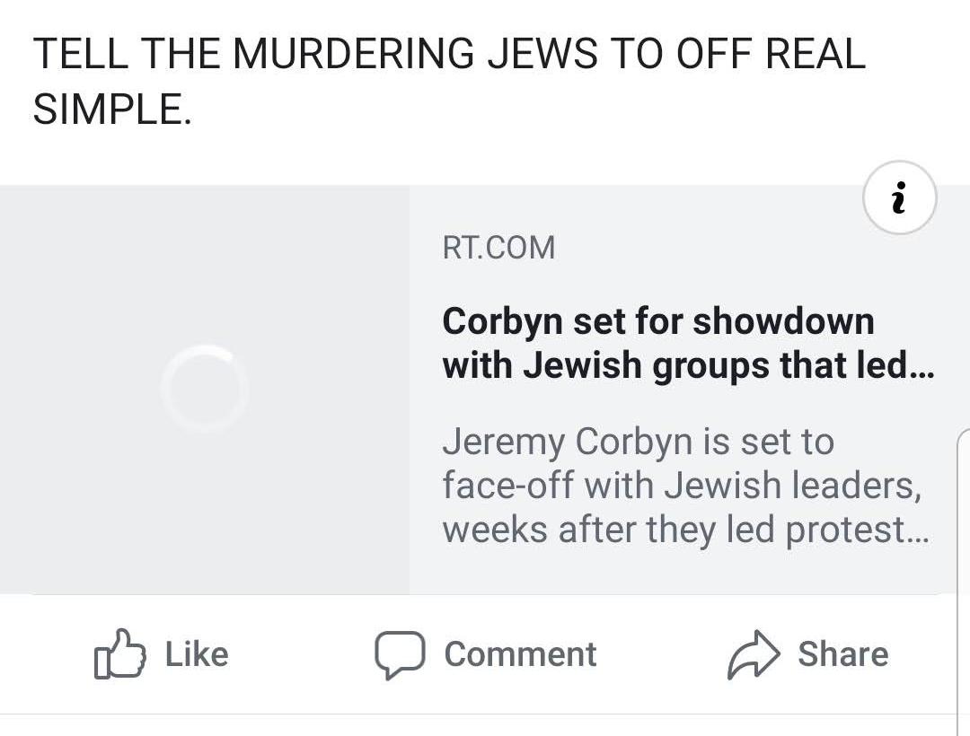Click the loading spinner in the preview

tap(205, 389)
